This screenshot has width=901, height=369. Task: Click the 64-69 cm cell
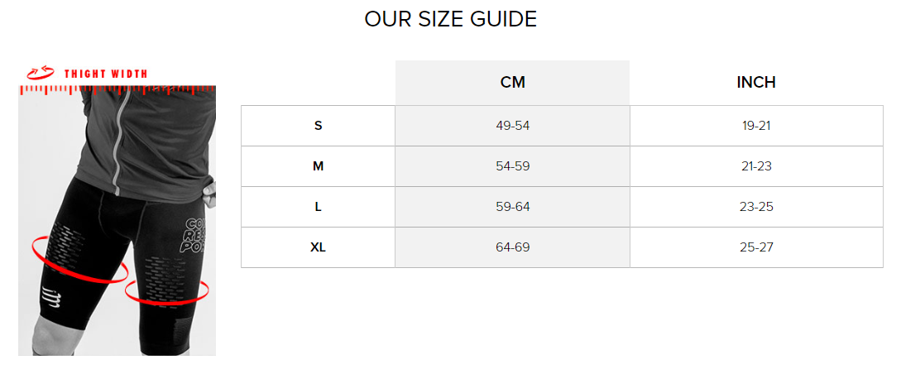tap(513, 247)
